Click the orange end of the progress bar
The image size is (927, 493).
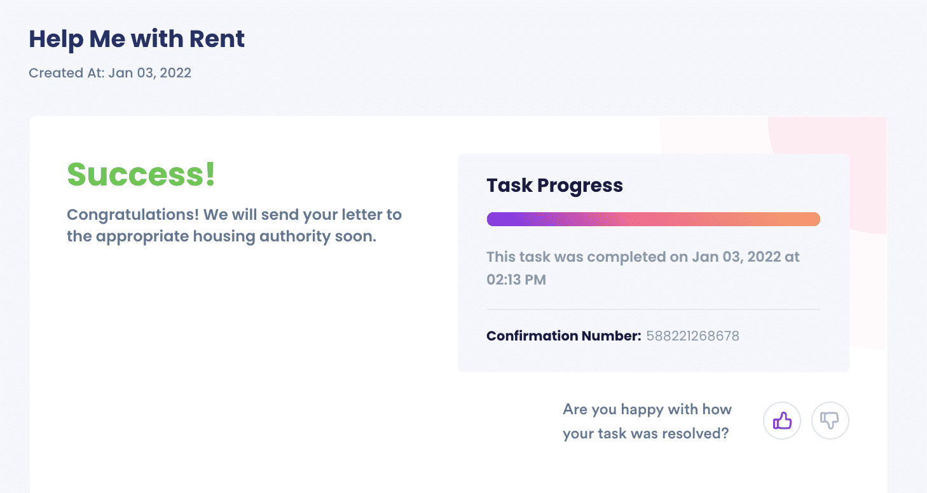(x=804, y=219)
